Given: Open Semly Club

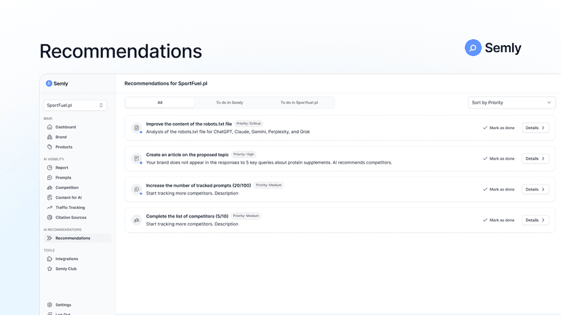Looking at the screenshot, I should click(66, 269).
